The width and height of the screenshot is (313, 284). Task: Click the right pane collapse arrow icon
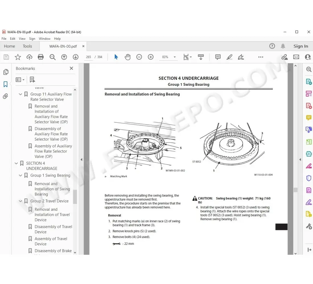309,250
